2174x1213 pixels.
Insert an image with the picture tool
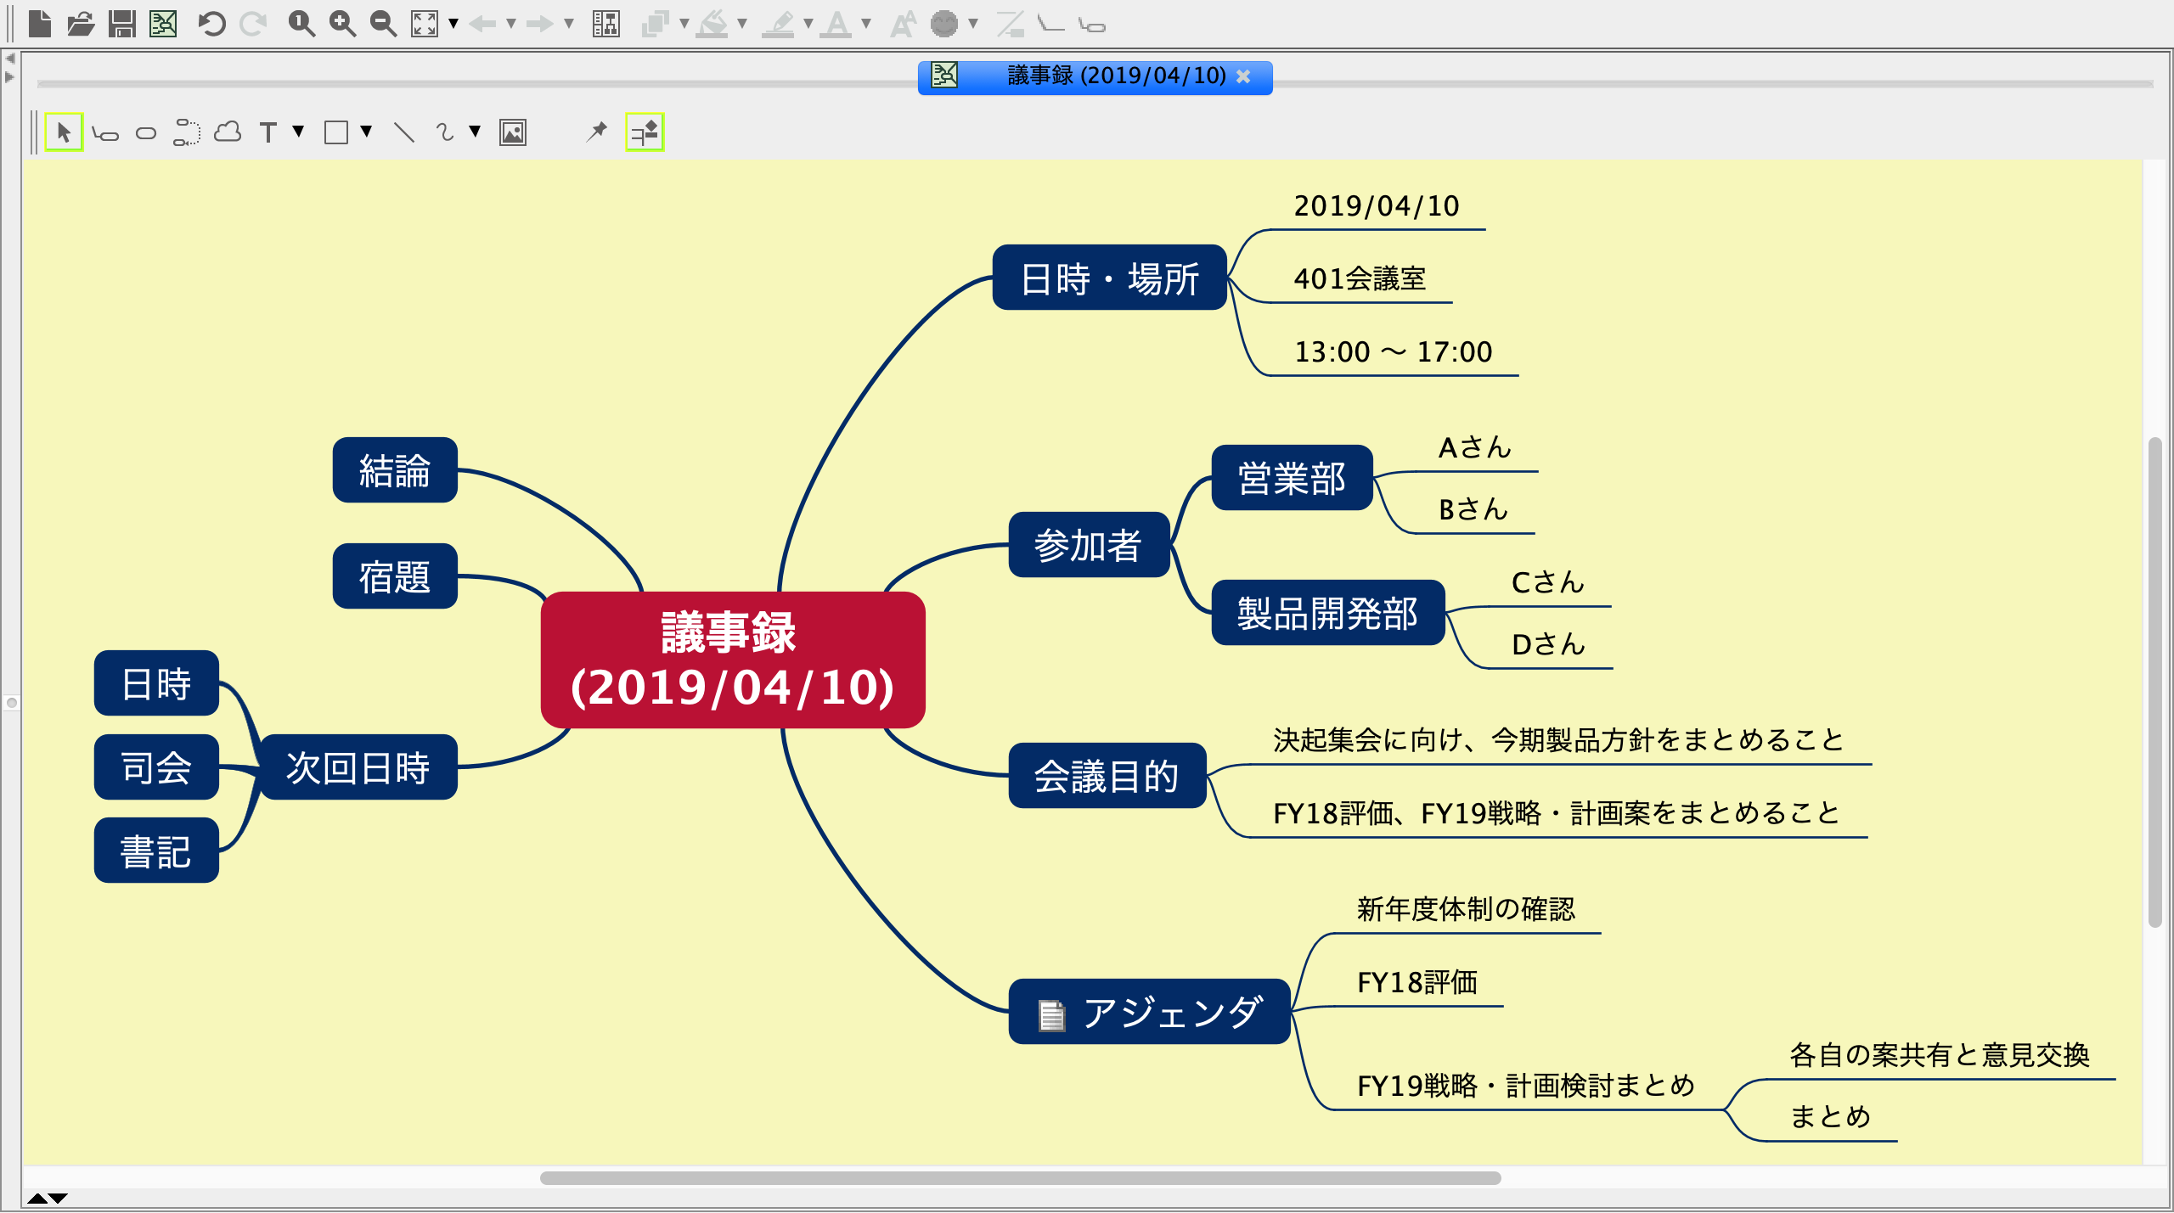coord(513,132)
